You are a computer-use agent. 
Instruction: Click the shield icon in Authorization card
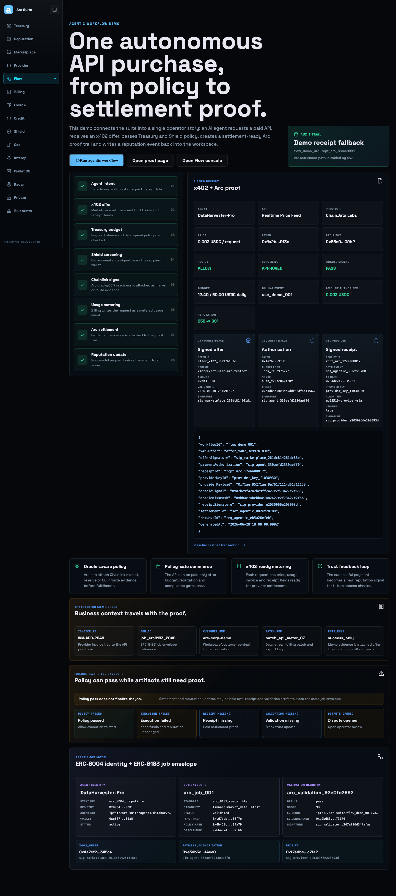click(x=312, y=341)
